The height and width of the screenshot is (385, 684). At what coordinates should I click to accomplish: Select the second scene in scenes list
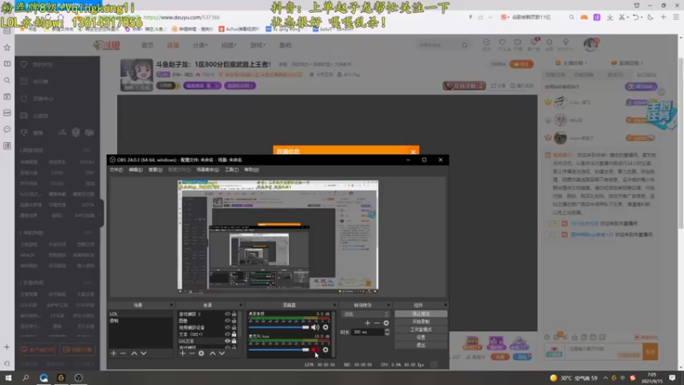140,320
